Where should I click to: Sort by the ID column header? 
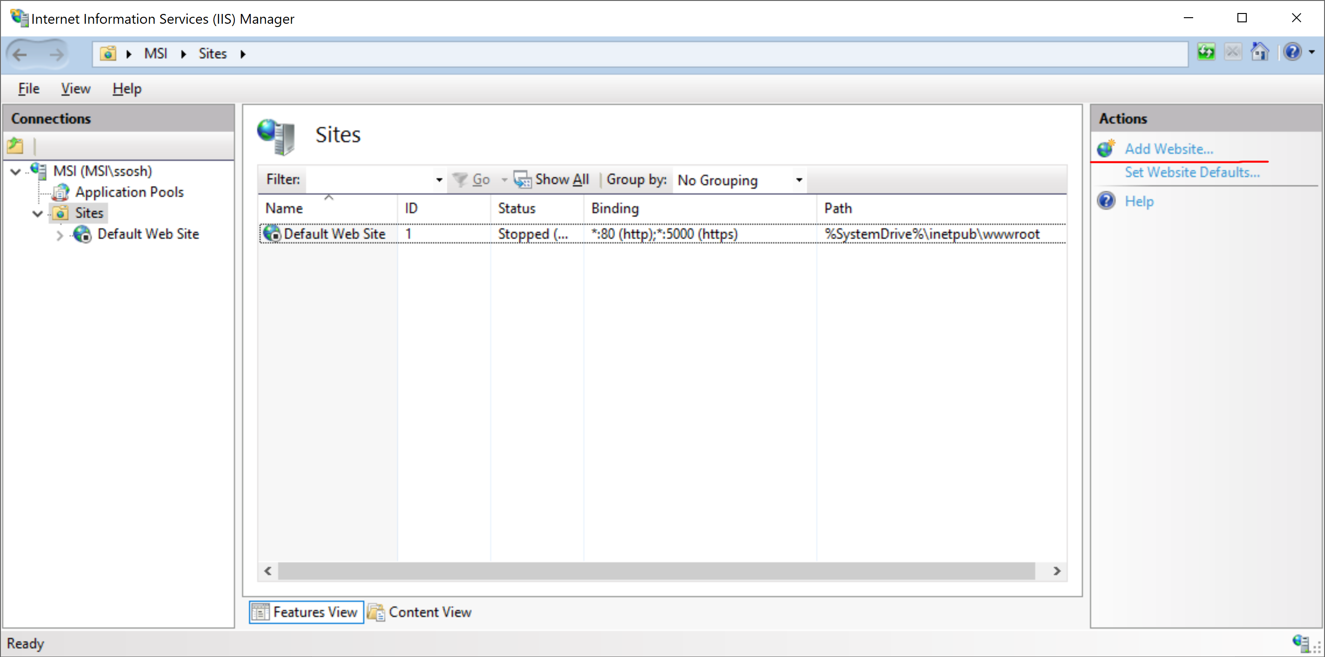pos(444,208)
